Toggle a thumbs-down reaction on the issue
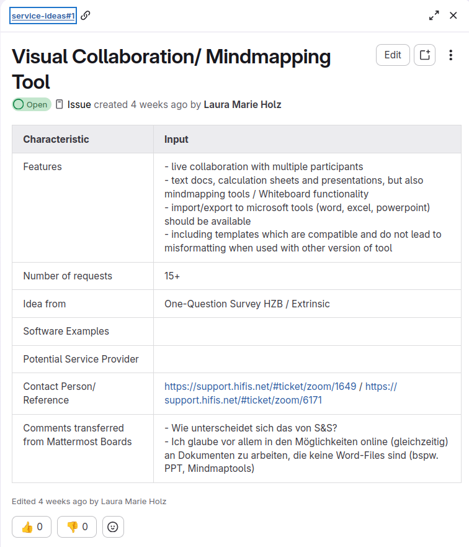469x547 pixels. (76, 527)
